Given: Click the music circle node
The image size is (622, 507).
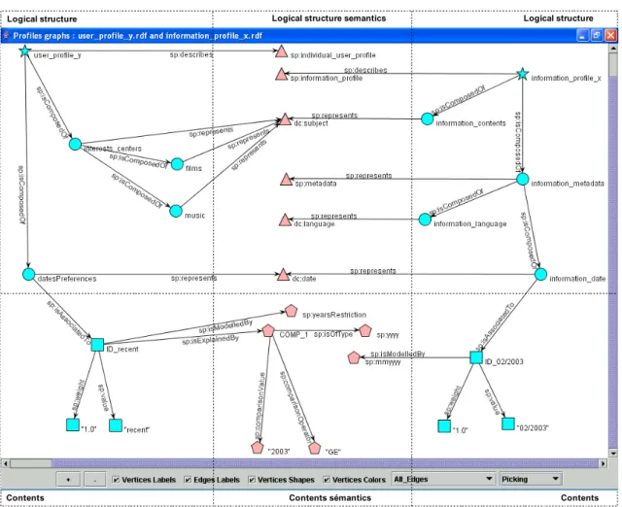Looking at the screenshot, I should [x=176, y=211].
